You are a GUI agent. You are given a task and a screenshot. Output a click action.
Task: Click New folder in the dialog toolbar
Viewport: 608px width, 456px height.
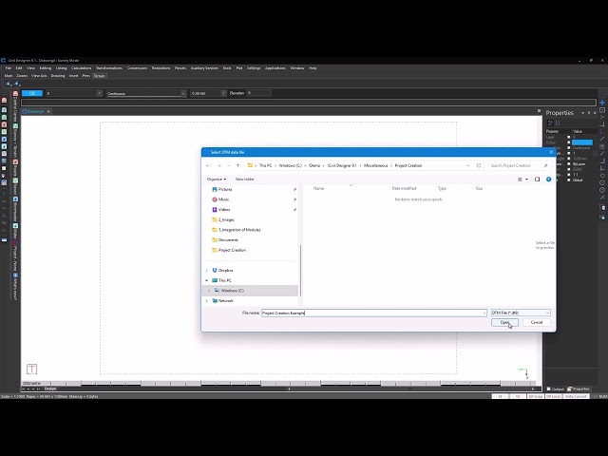(x=245, y=180)
